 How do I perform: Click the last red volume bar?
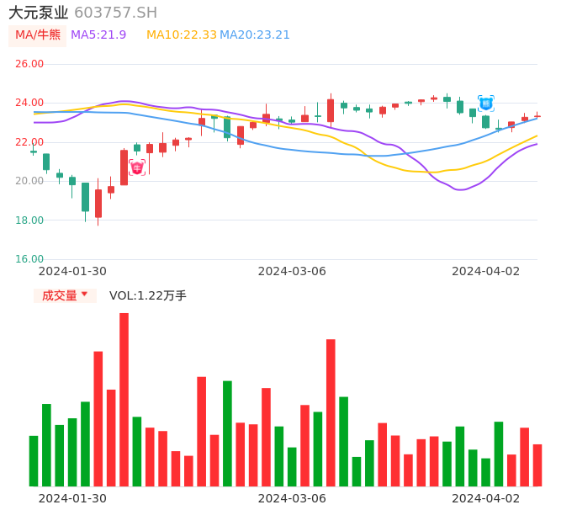click(x=537, y=465)
